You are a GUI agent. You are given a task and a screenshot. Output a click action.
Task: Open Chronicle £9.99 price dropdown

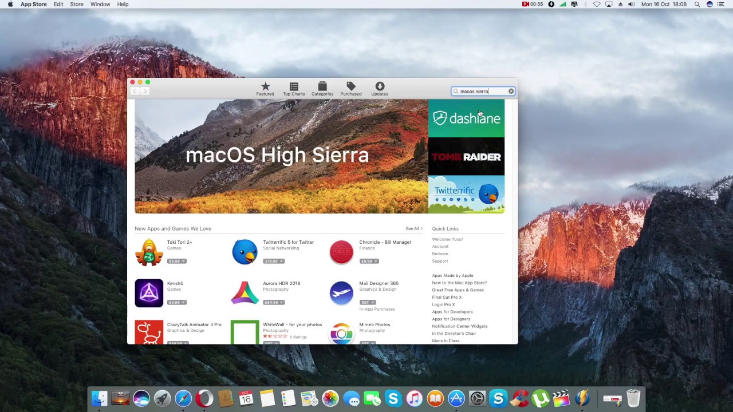click(369, 261)
